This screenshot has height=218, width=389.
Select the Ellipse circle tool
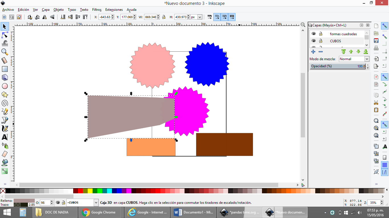tap(5, 86)
